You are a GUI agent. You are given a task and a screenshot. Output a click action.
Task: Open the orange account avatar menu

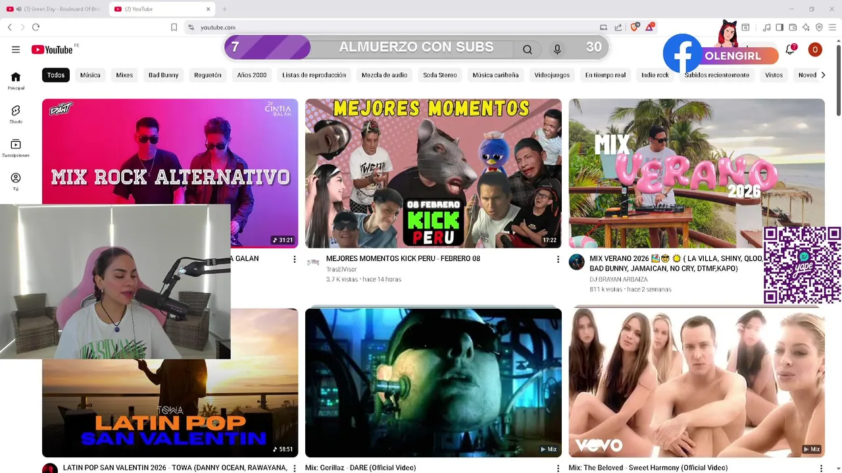tap(815, 50)
